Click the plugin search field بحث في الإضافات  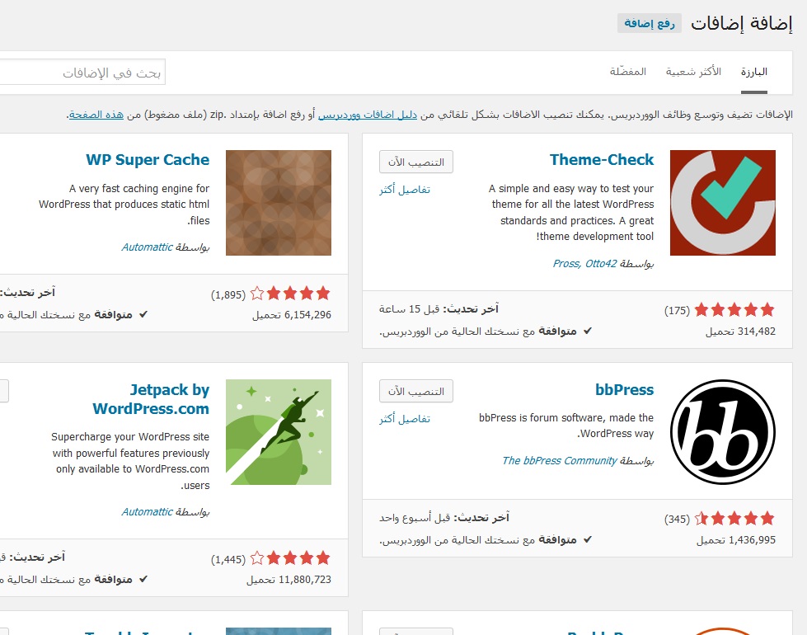click(x=82, y=73)
